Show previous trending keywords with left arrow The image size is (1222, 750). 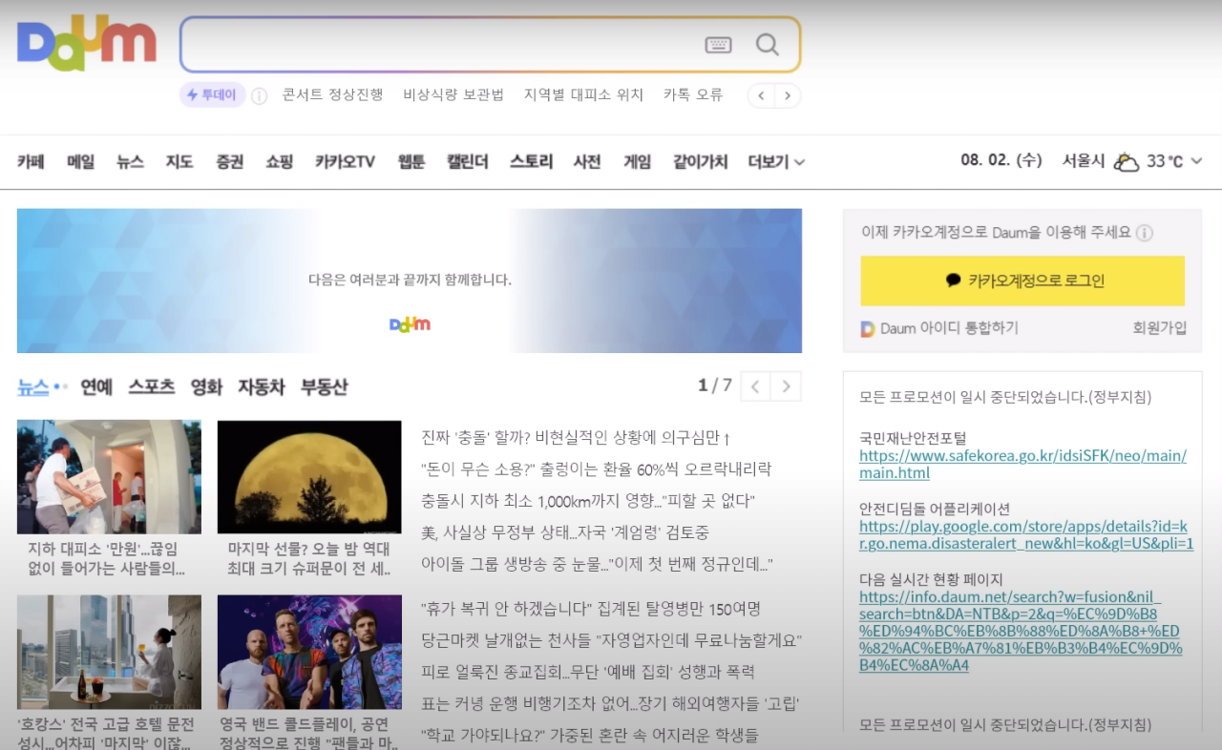pyautogui.click(x=761, y=95)
